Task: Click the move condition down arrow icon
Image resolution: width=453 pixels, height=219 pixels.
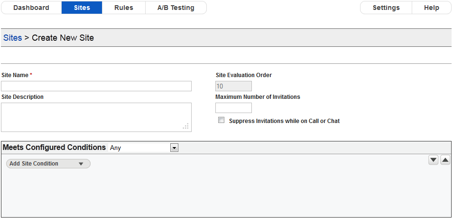Action: 433,160
